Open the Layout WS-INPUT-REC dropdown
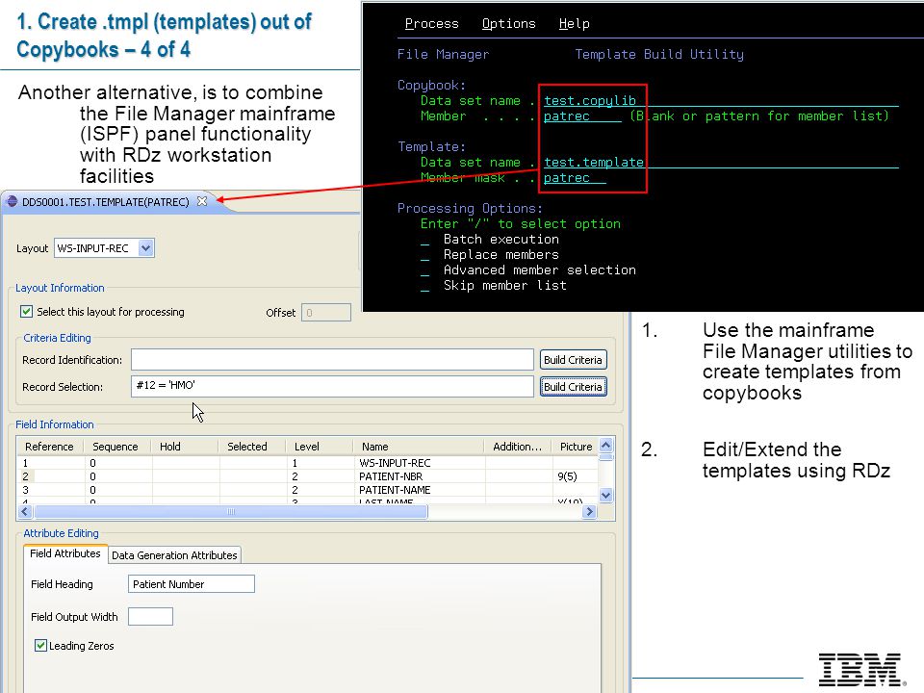This screenshot has height=693, width=924. (146, 248)
